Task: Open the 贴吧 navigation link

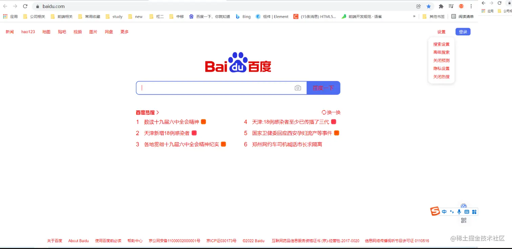Action: 62,32
